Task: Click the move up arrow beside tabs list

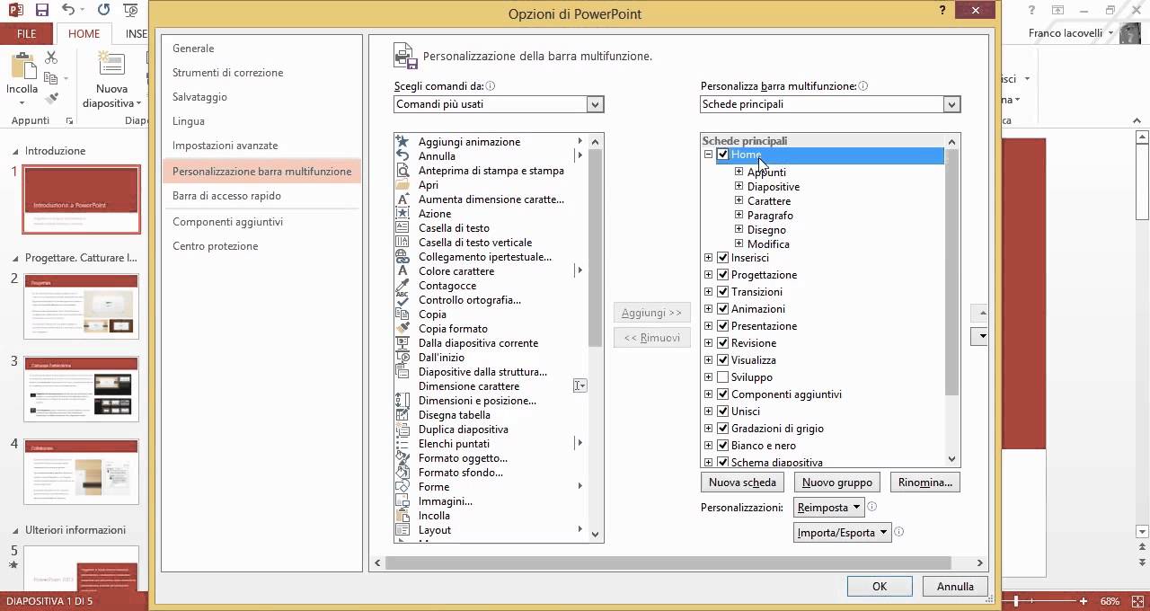Action: (980, 314)
